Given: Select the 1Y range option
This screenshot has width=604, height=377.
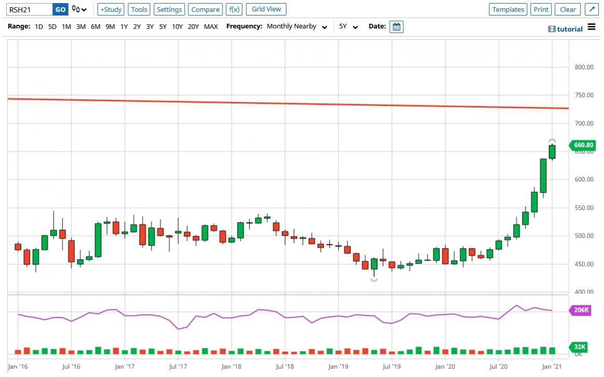Looking at the screenshot, I should pos(124,26).
